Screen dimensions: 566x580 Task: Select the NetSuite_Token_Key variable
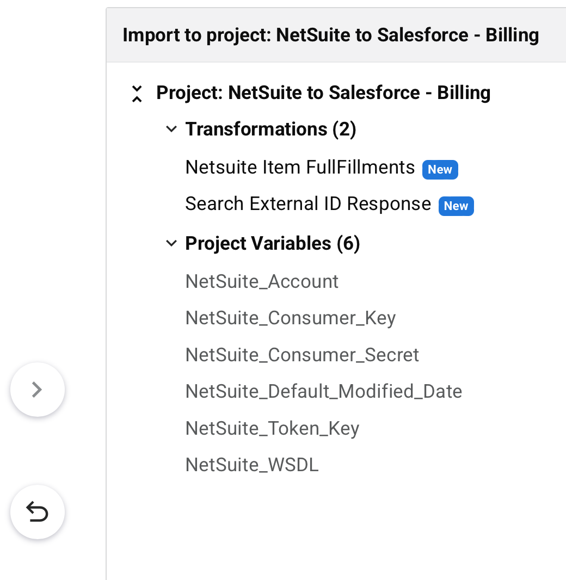(272, 429)
